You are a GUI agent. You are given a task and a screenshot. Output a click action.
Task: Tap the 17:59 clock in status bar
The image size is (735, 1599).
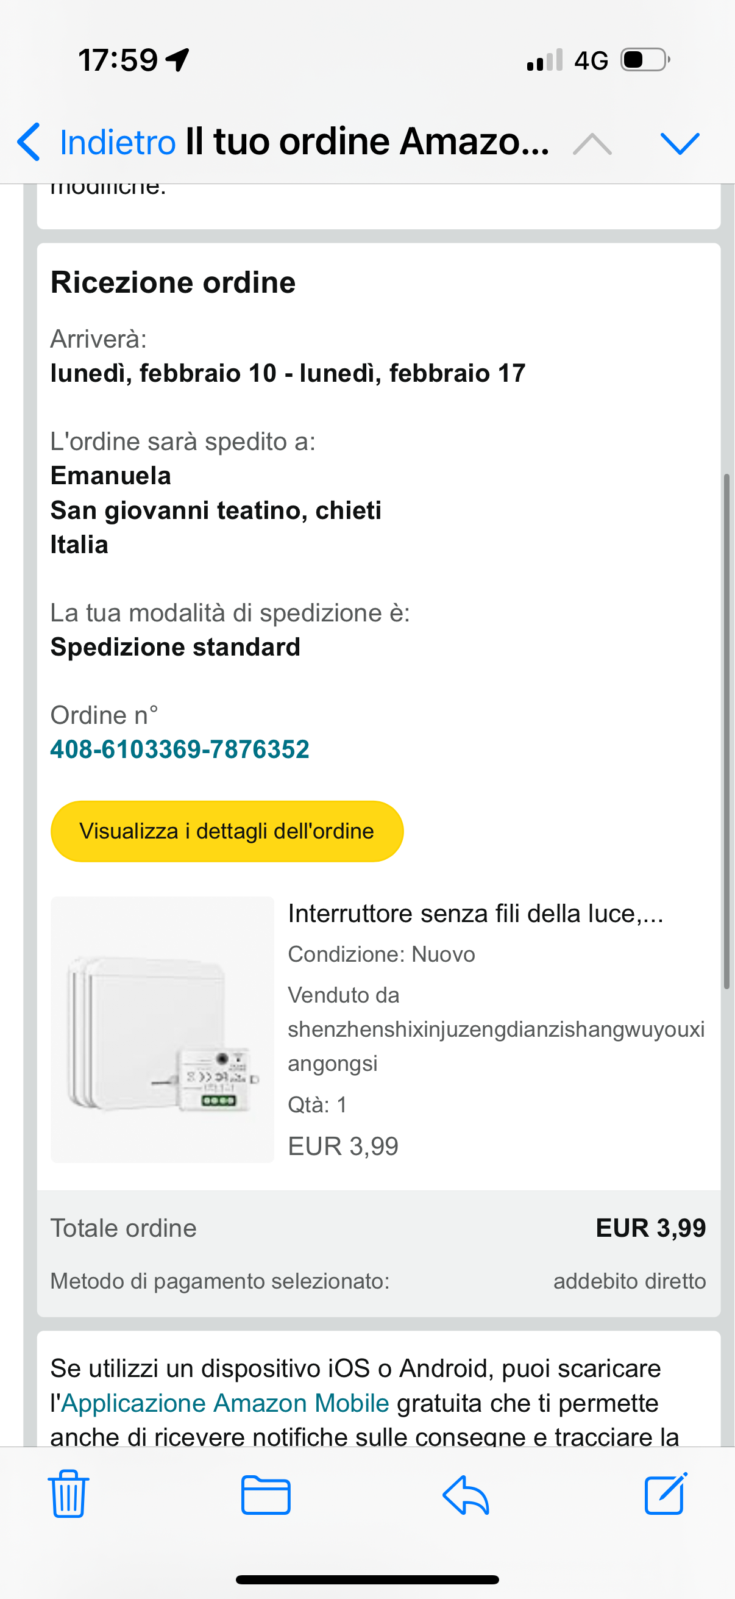click(x=118, y=60)
